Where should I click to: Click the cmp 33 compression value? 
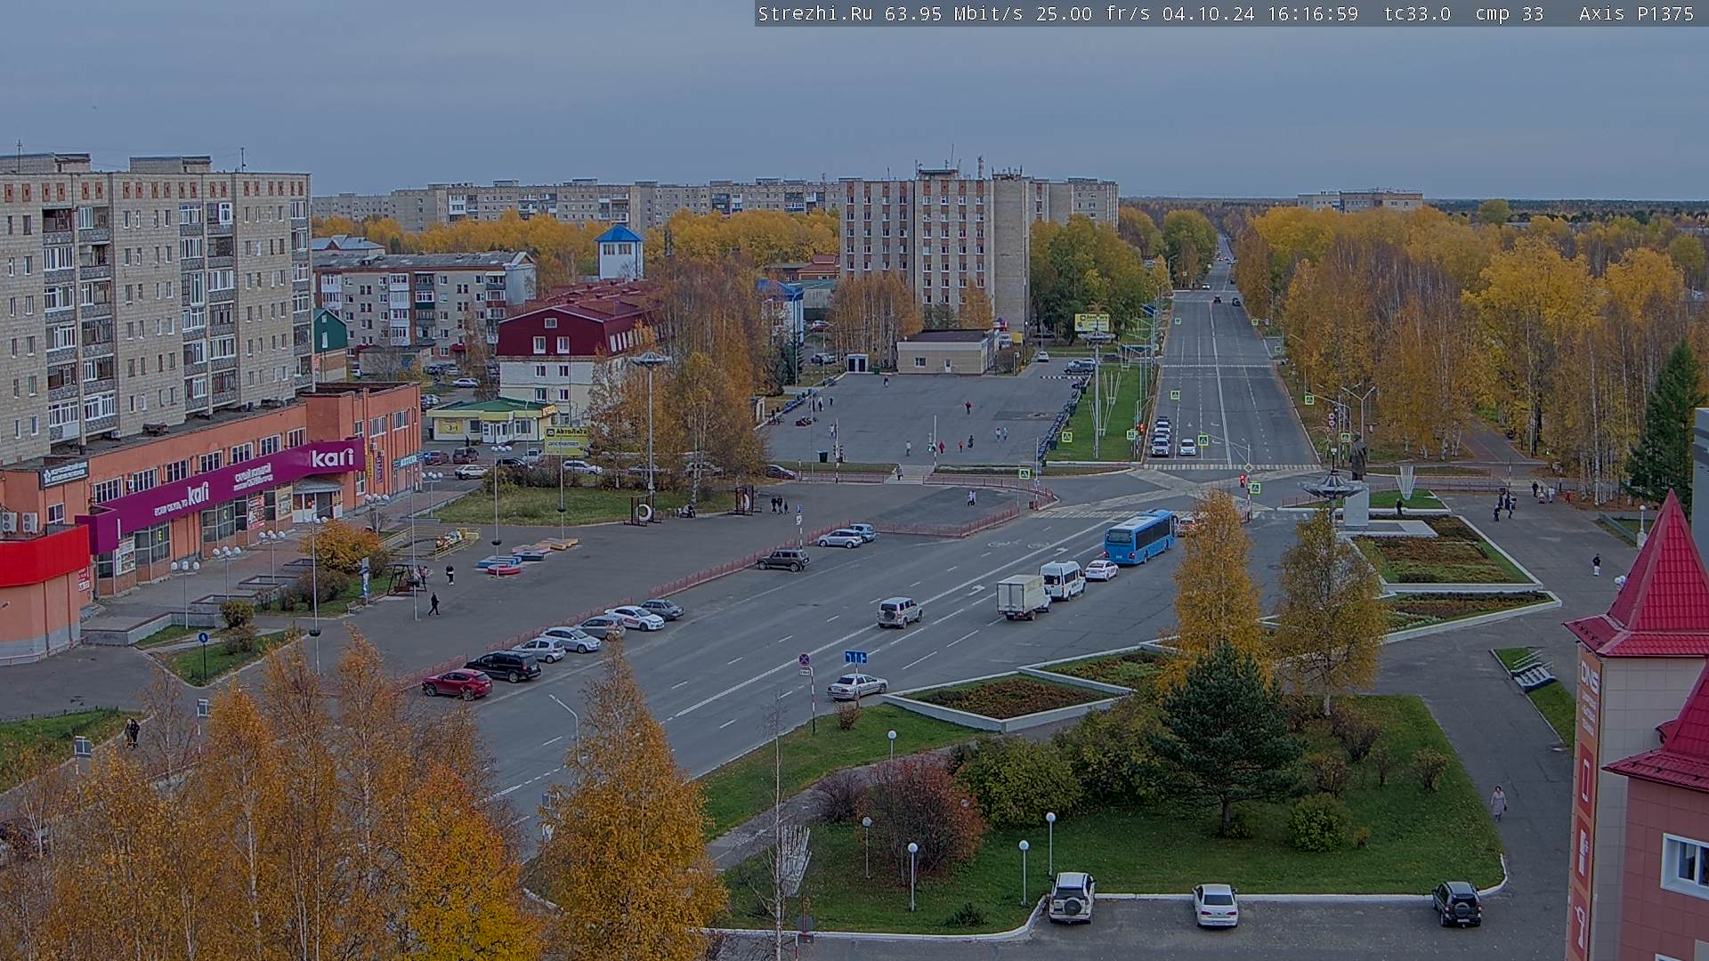[x=1510, y=13]
